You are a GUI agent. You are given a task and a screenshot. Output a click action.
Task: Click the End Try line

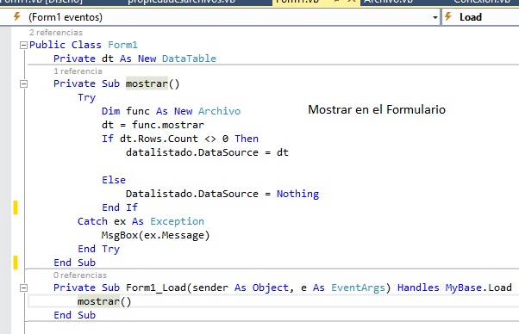point(98,249)
